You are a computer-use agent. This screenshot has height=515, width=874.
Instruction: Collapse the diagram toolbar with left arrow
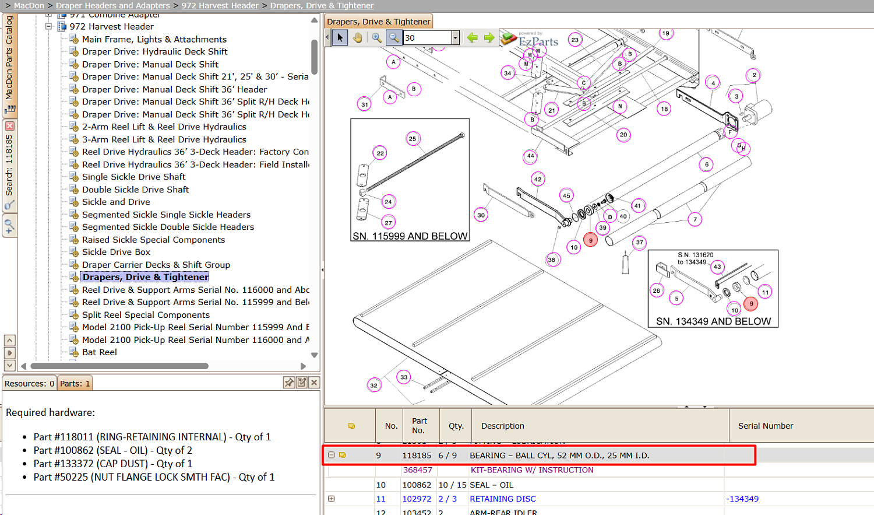327,38
